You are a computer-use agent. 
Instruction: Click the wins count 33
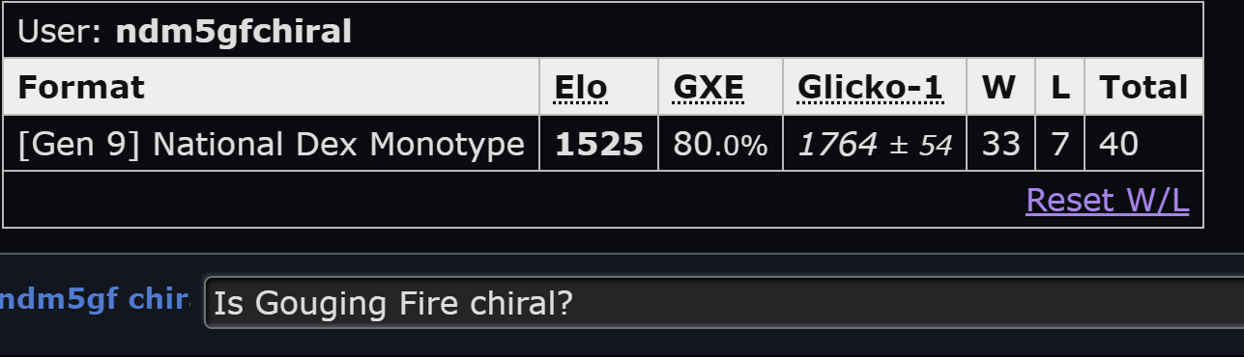(x=1000, y=144)
